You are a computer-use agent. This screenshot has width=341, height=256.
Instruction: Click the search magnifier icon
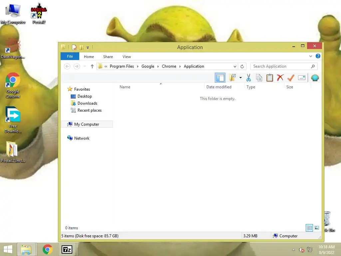313,66
